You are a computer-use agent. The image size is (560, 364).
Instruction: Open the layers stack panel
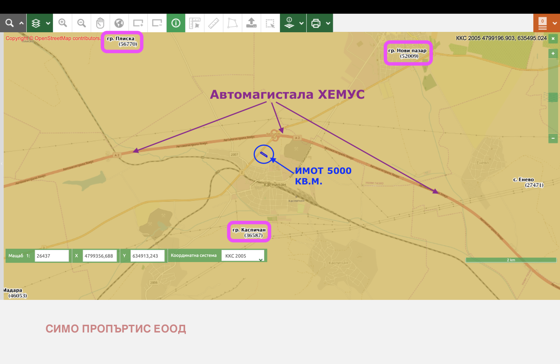pyautogui.click(x=36, y=23)
